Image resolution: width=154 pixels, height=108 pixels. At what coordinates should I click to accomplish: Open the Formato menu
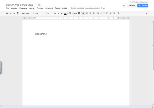click(40, 8)
